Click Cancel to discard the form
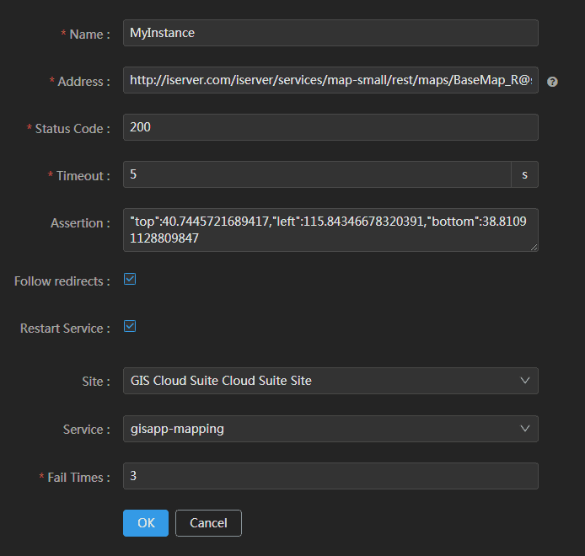 click(x=208, y=523)
